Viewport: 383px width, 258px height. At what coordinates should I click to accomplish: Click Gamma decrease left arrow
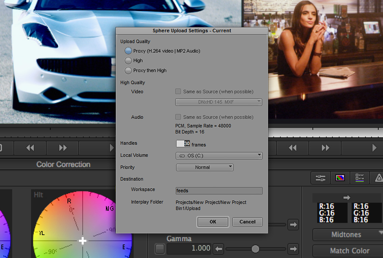(x=219, y=249)
